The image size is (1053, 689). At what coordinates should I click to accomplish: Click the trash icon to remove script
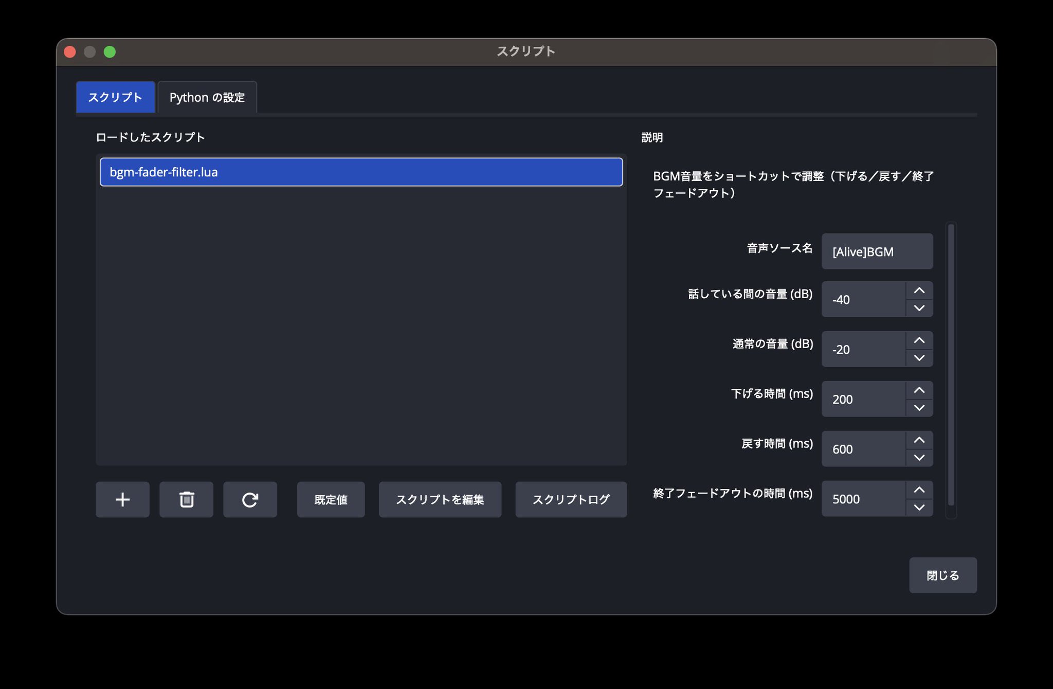point(186,499)
